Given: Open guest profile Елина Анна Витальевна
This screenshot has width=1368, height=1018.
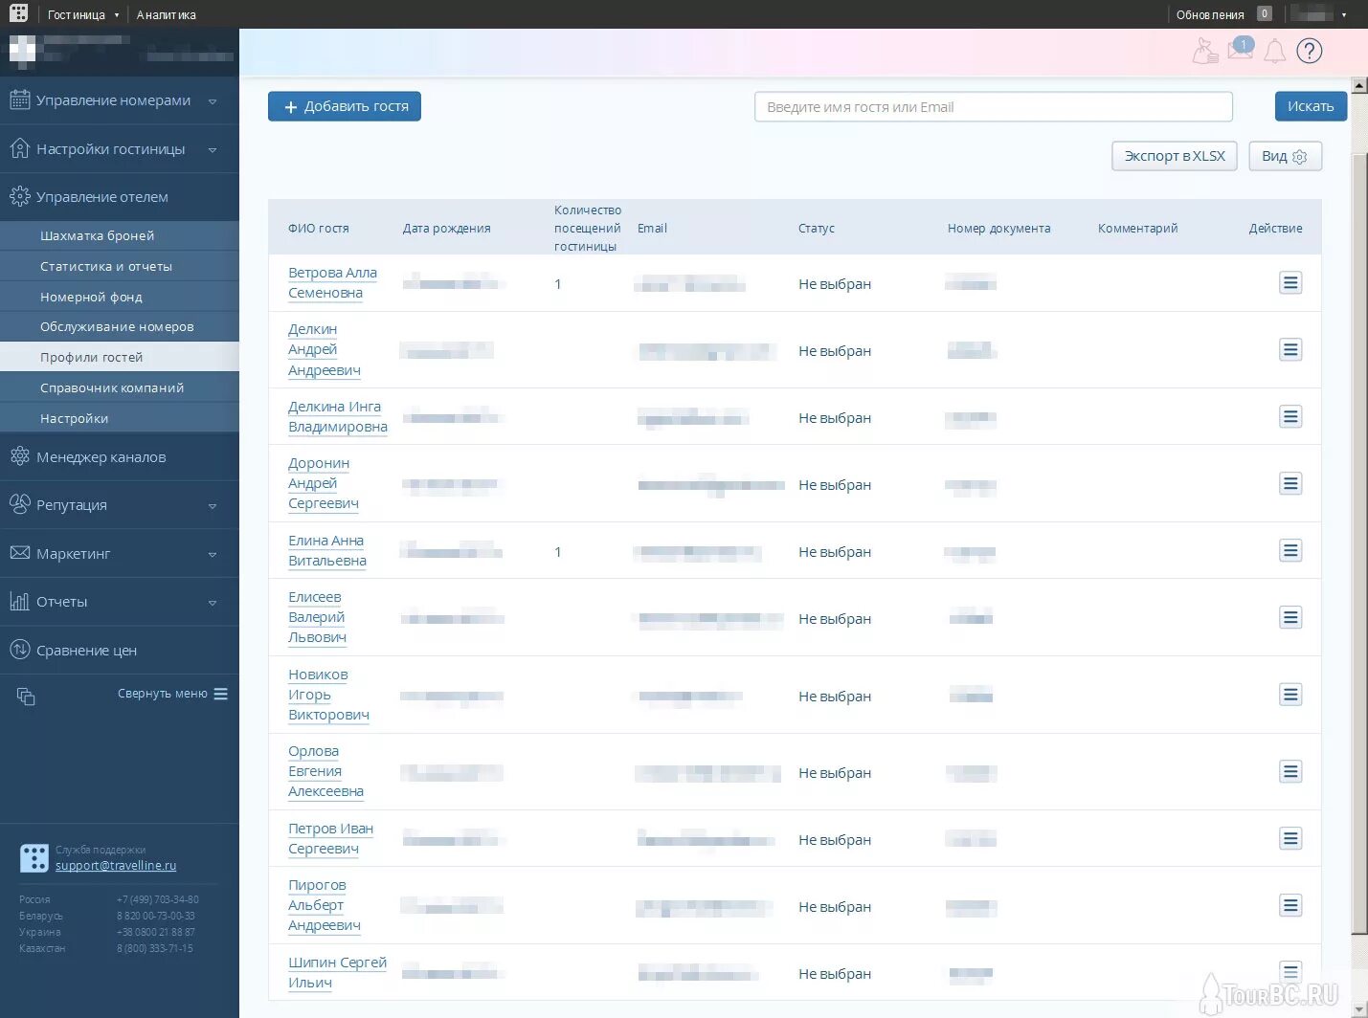Looking at the screenshot, I should (x=326, y=550).
